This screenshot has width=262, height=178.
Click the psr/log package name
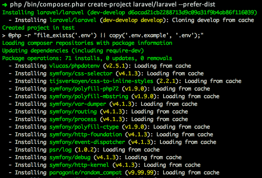click(61, 150)
